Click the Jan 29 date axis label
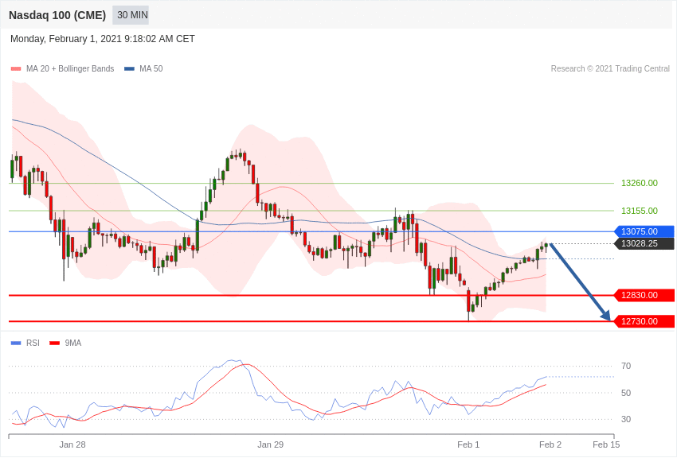The height and width of the screenshot is (458, 677). 270,444
